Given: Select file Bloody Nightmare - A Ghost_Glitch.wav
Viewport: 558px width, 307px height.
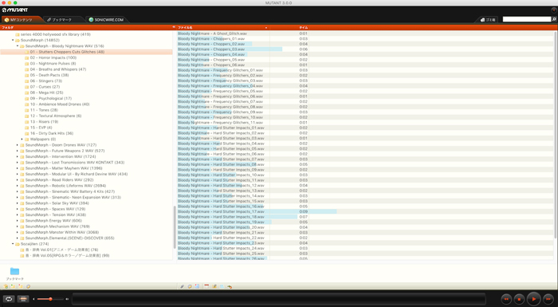Looking at the screenshot, I should point(212,33).
